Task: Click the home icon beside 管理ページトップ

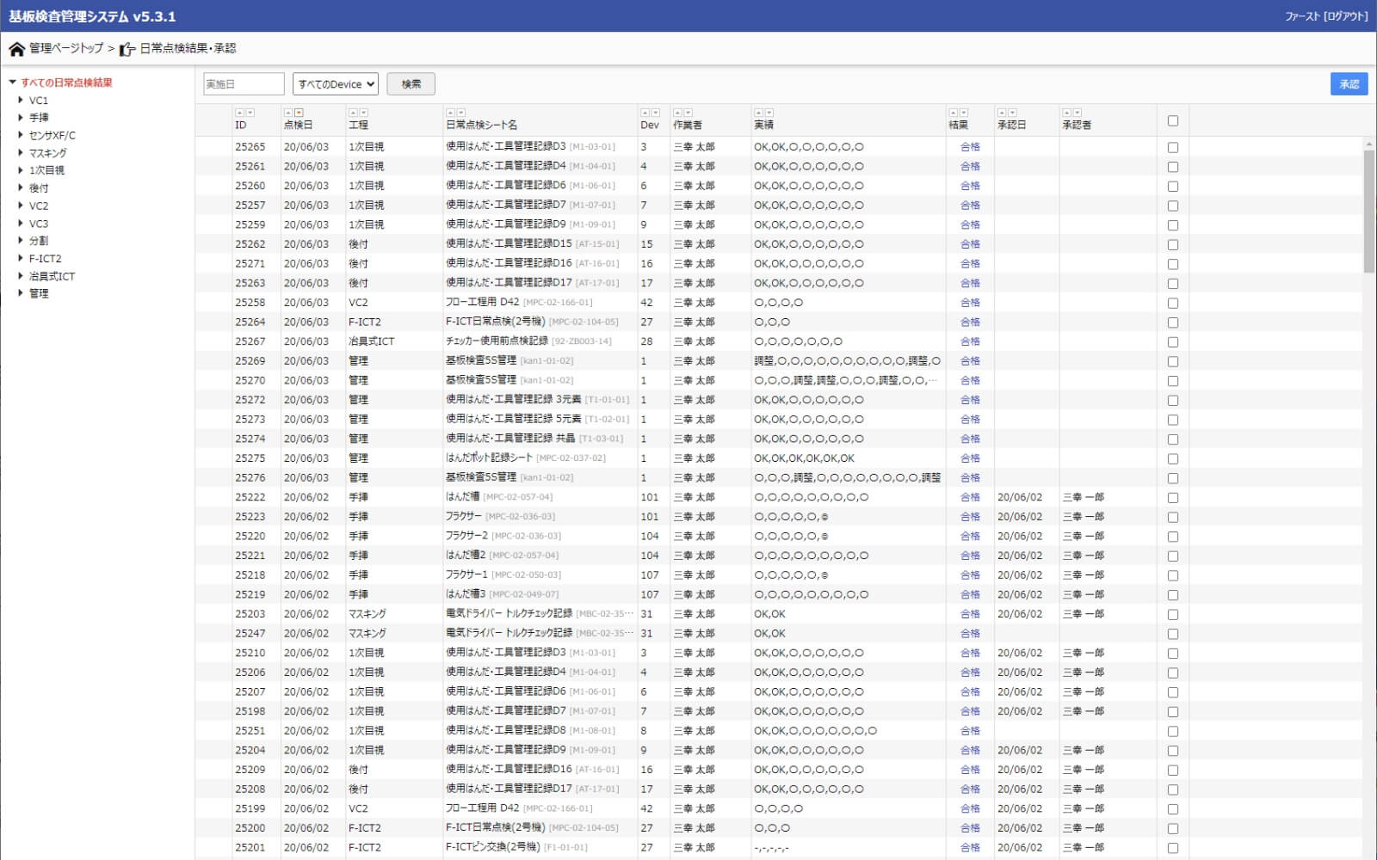Action: click(16, 49)
